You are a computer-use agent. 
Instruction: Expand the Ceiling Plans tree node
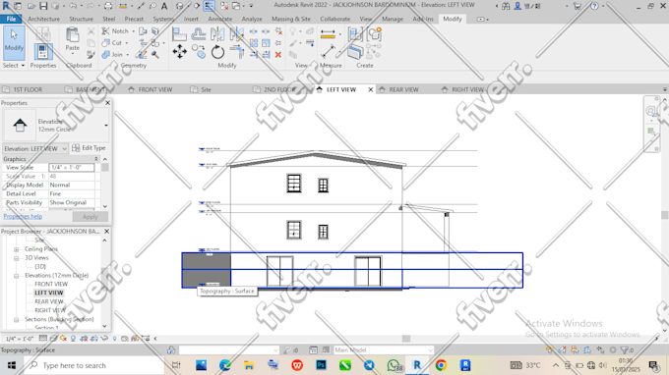pos(16,249)
